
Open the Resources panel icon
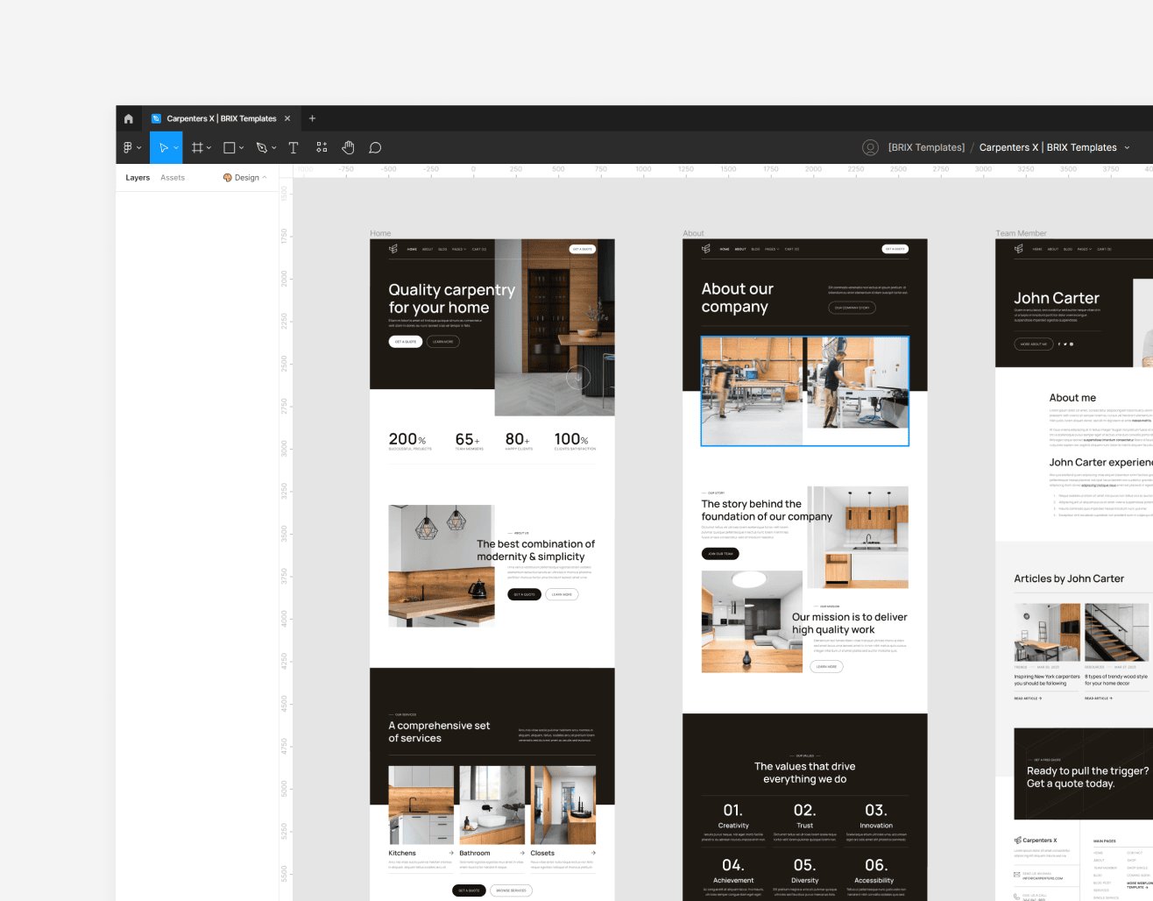(321, 147)
